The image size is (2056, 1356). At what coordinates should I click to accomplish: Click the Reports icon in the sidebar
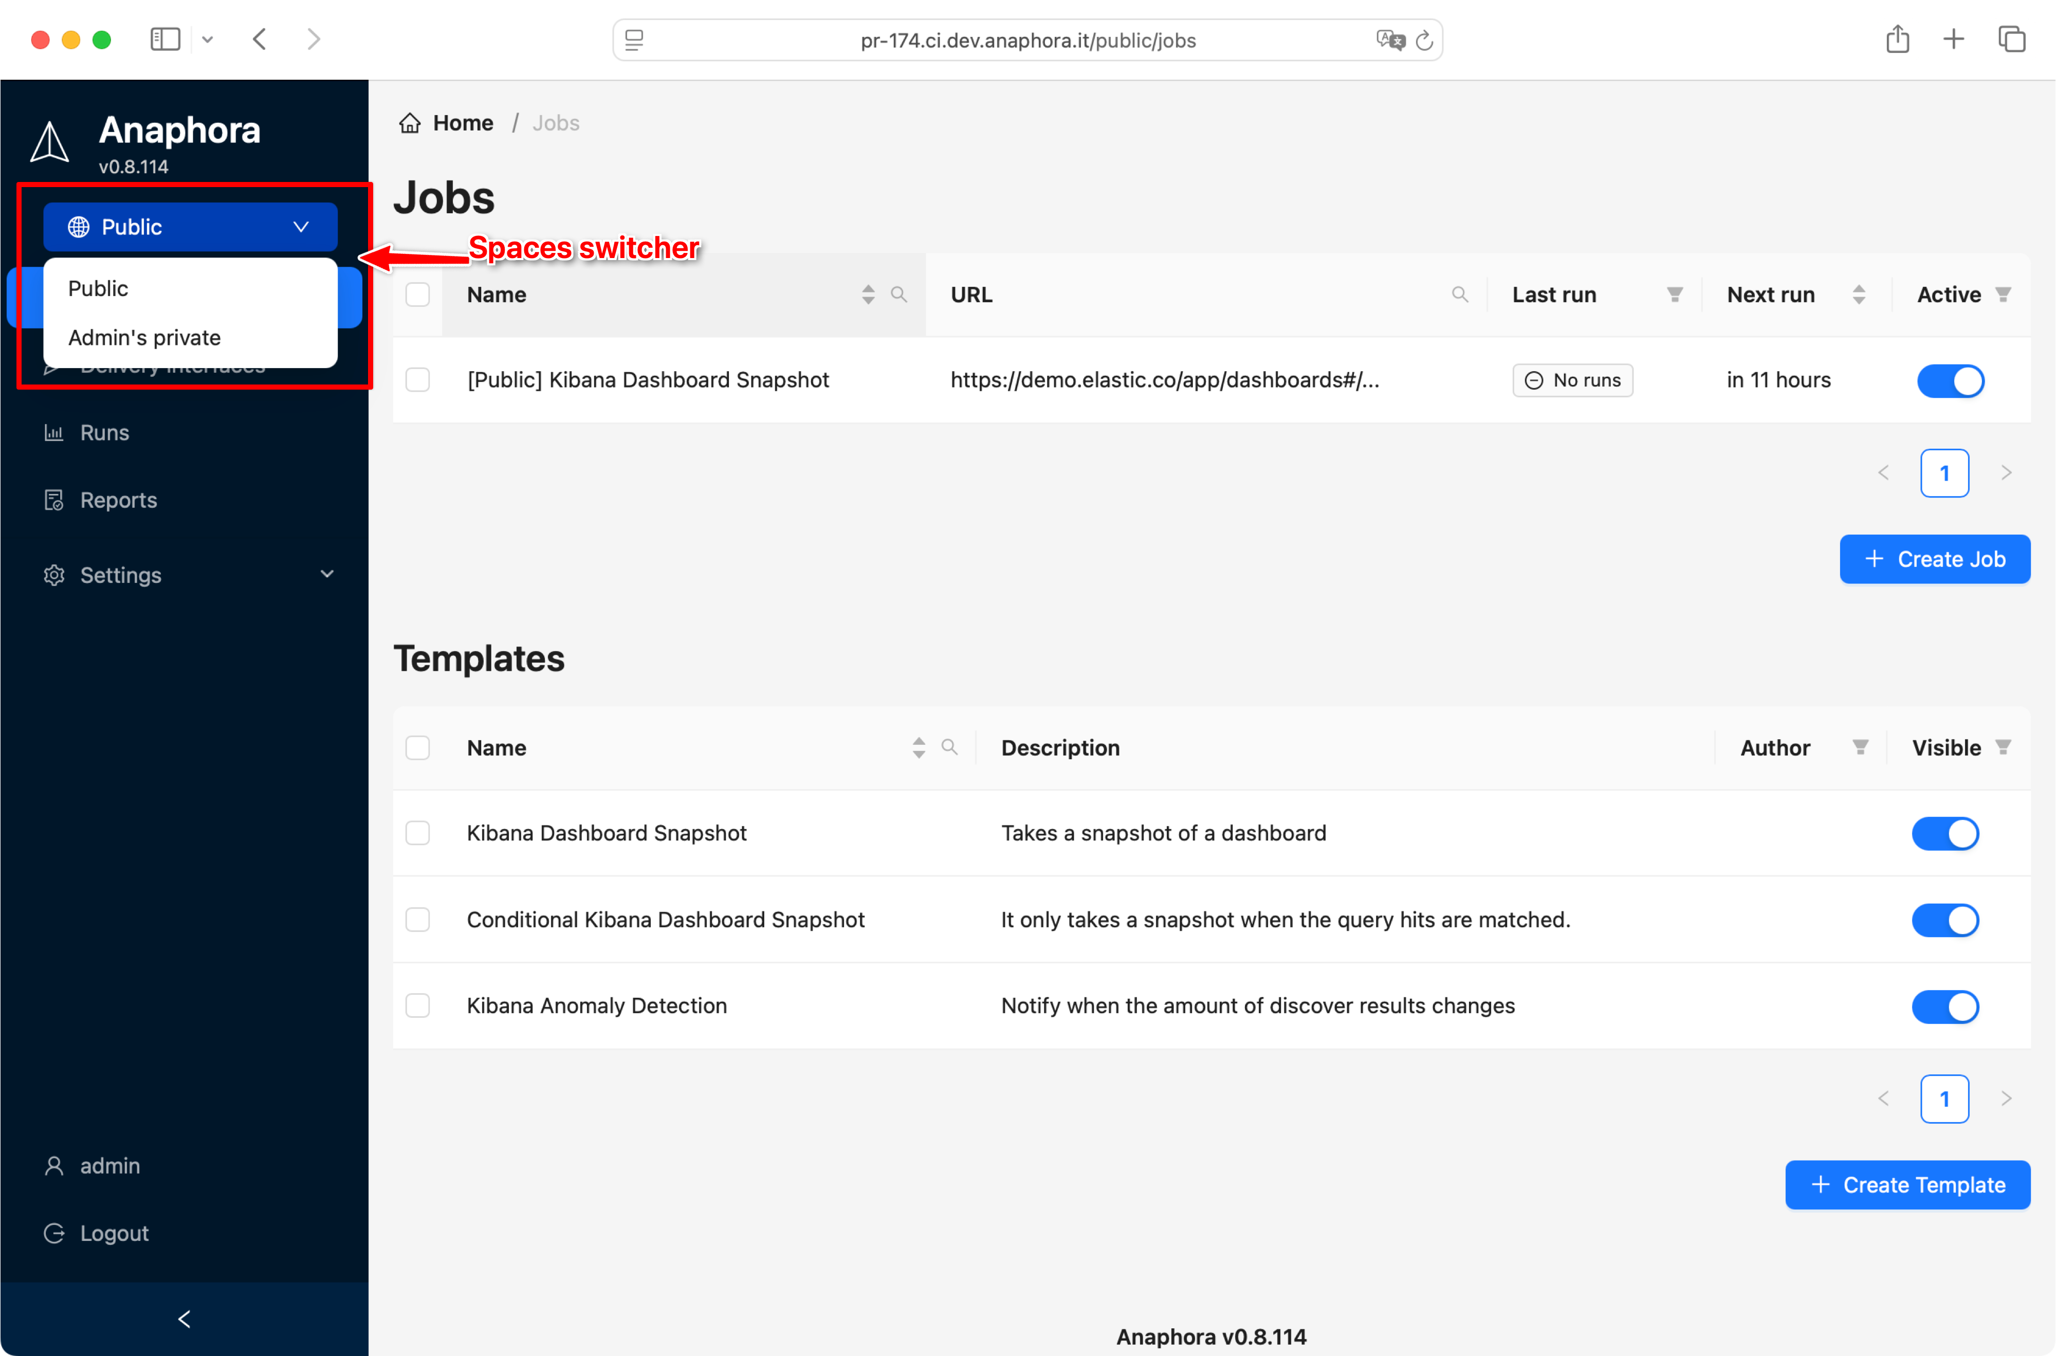click(53, 500)
